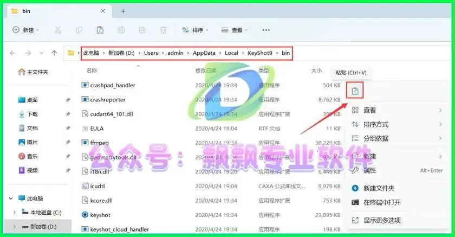Select the cudart64_101.dll file
This screenshot has width=455, height=237.
coord(107,114)
